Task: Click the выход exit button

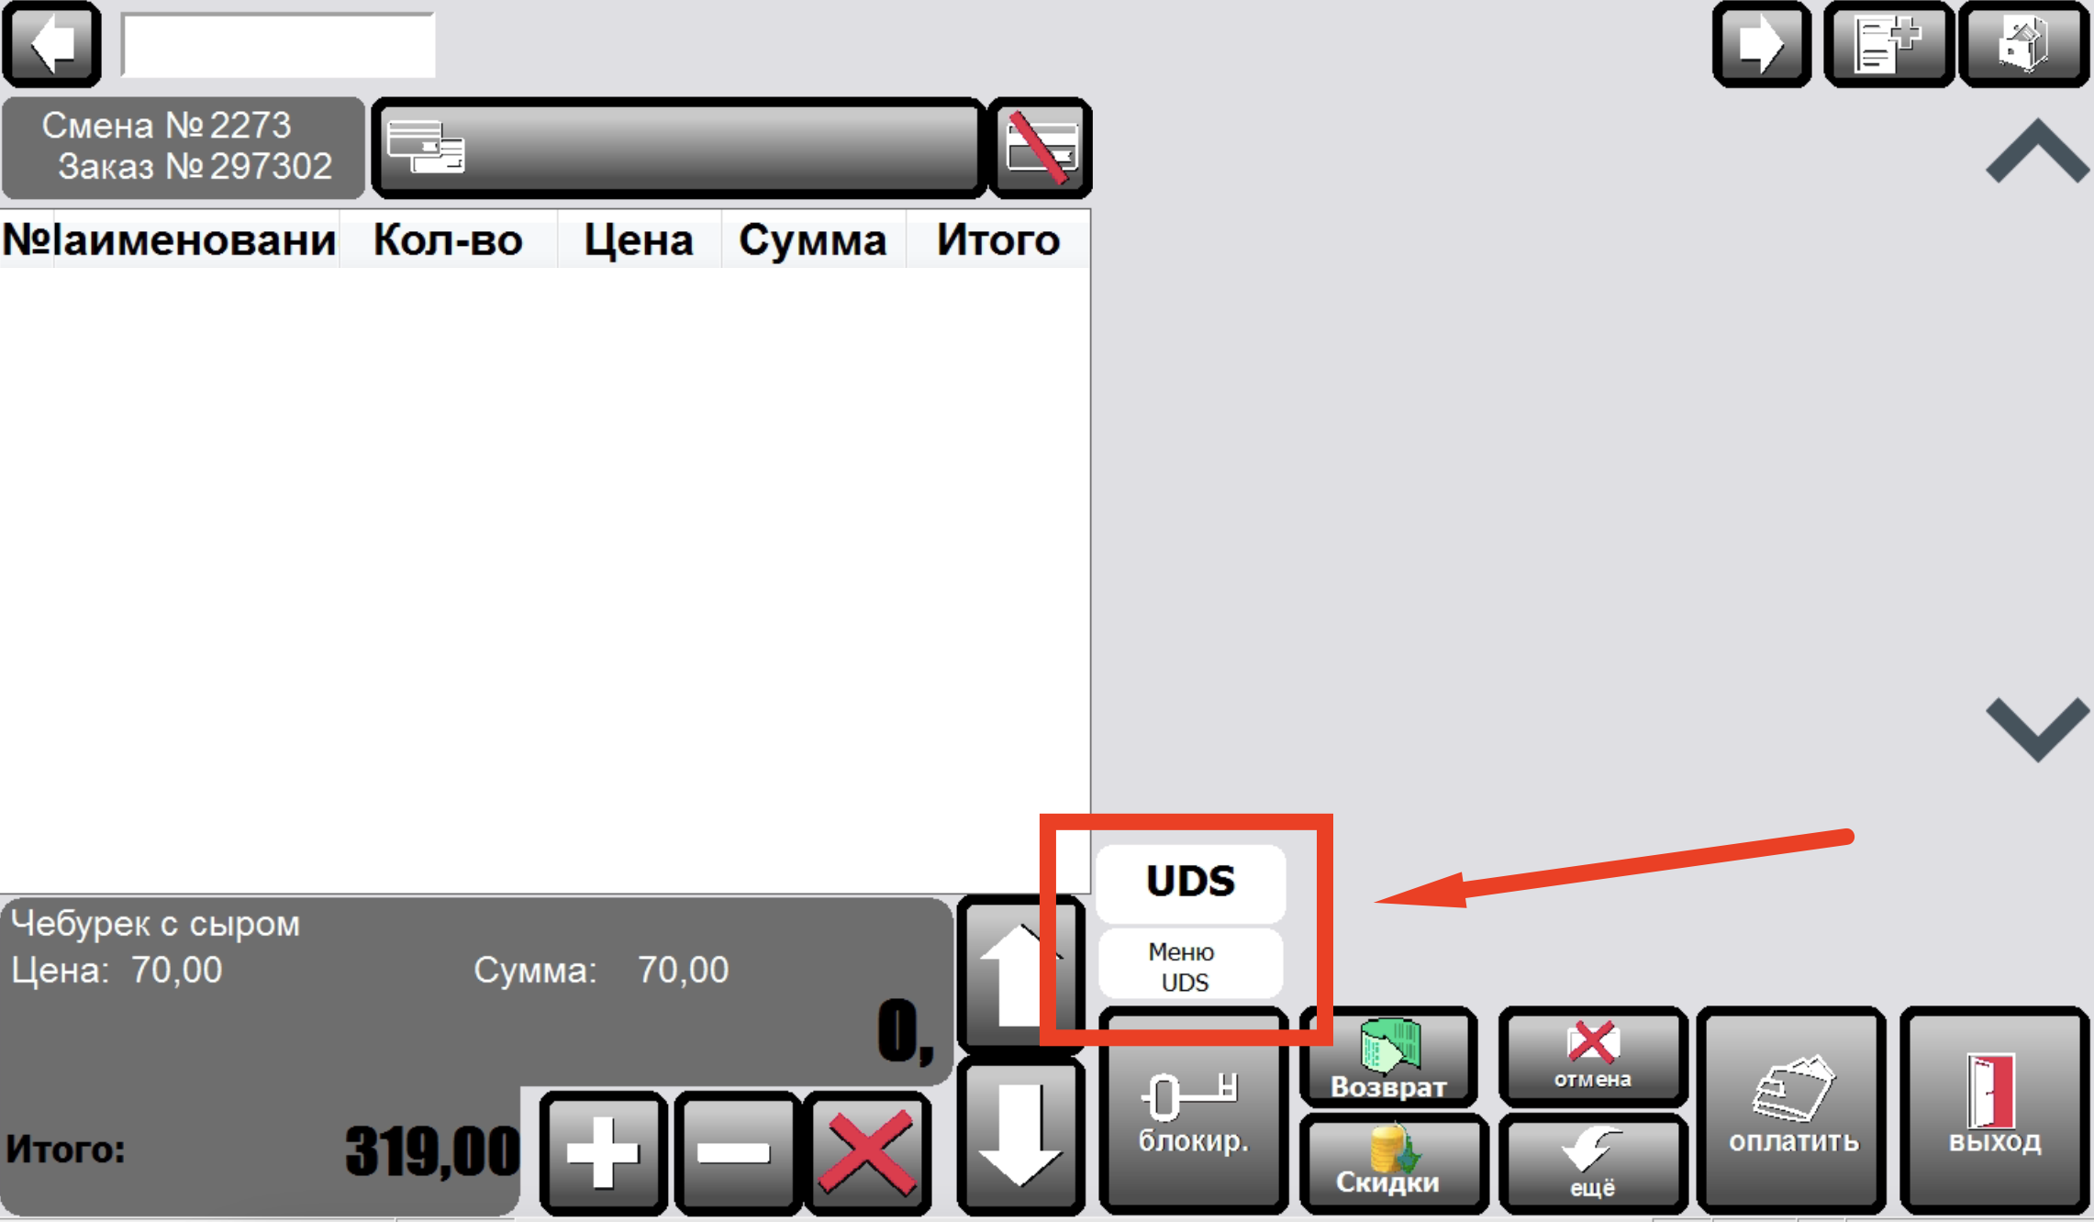Action: coord(1994,1110)
